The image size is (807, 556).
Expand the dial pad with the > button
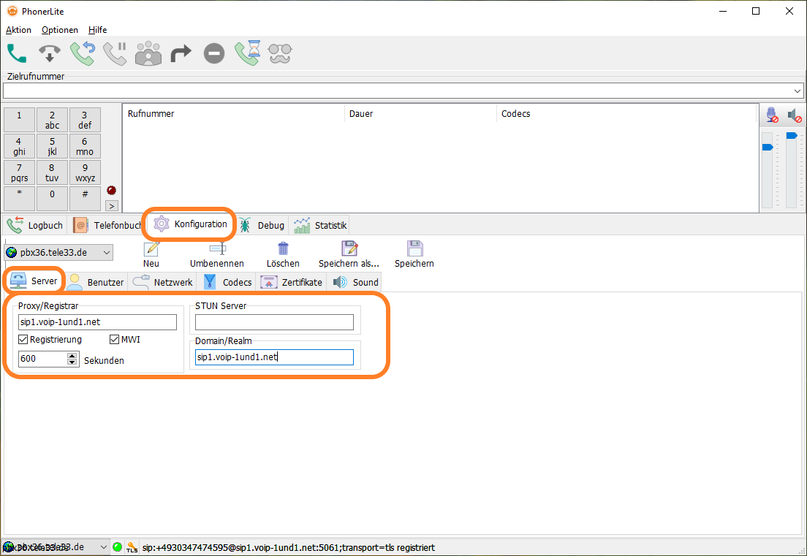(x=112, y=206)
